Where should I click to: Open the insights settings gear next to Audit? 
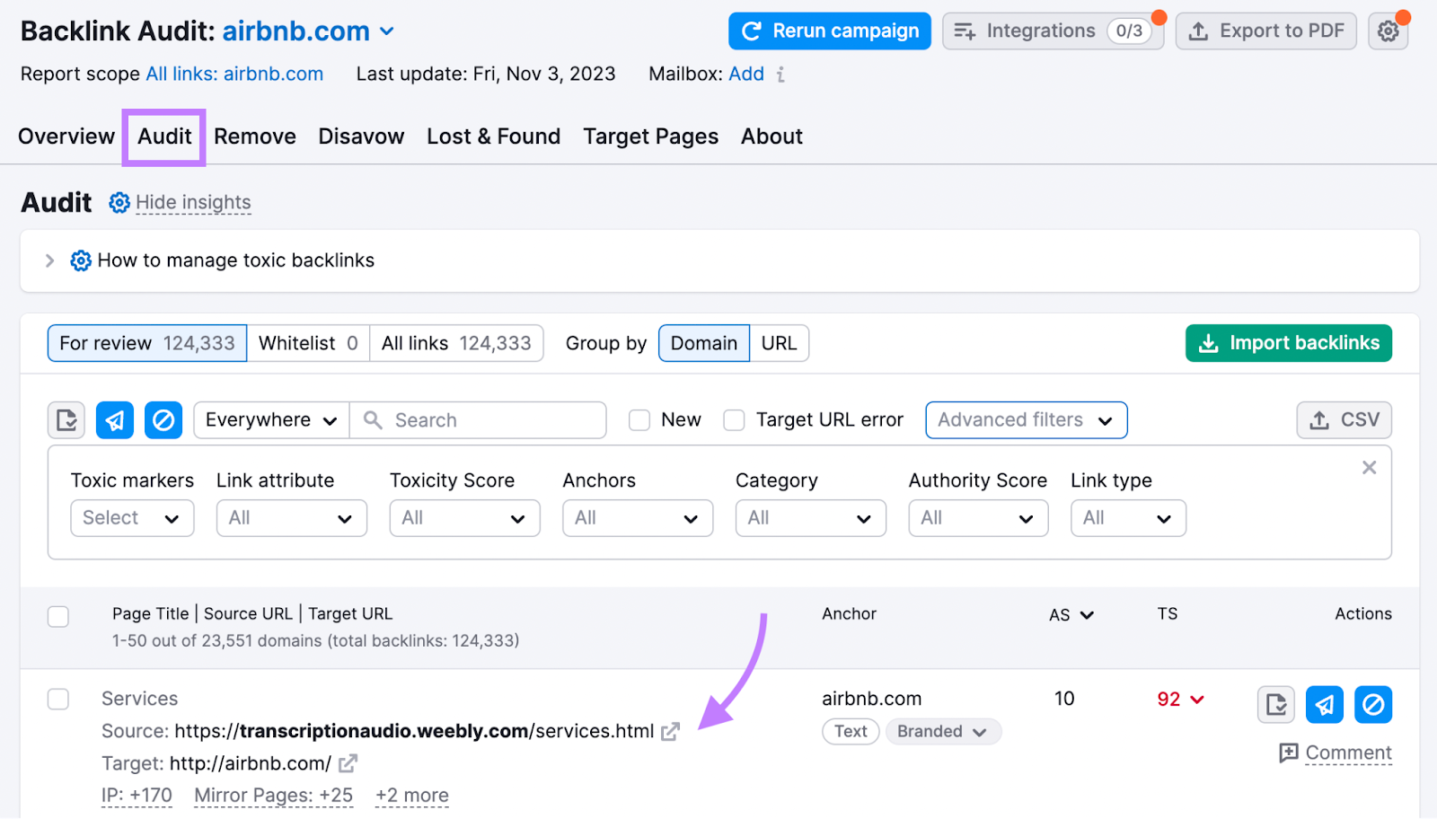click(119, 202)
